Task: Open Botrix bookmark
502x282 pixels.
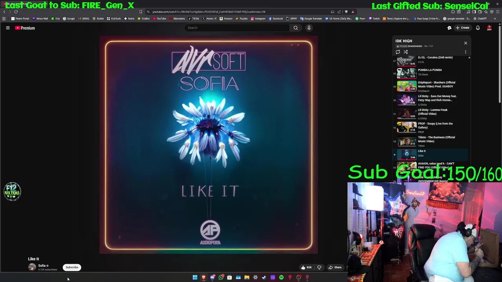Action: 129,18
